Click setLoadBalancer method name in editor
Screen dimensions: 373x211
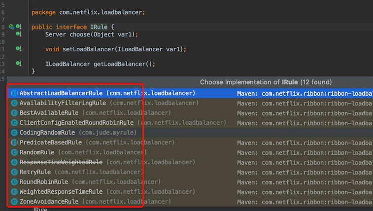click(89, 49)
